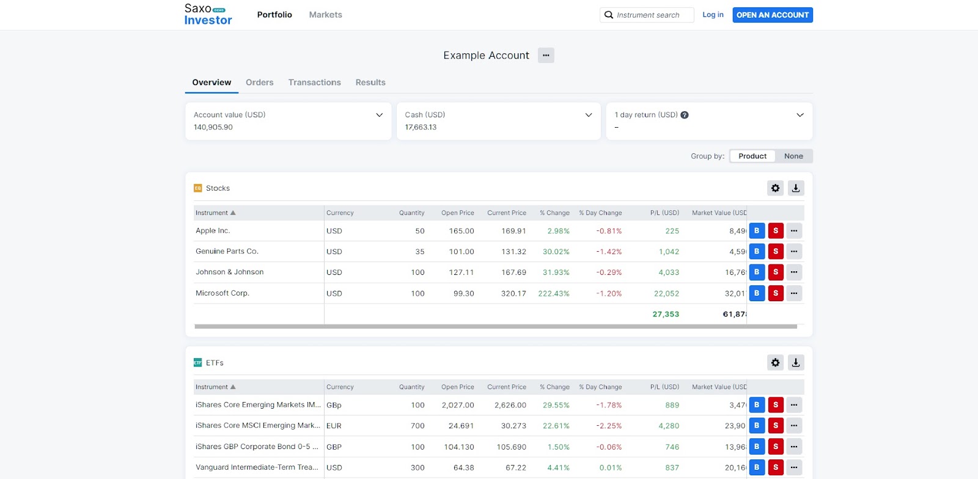Image resolution: width=978 pixels, height=479 pixels.
Task: Open more options for iShares Core MSCI Emerging
Action: (x=794, y=425)
